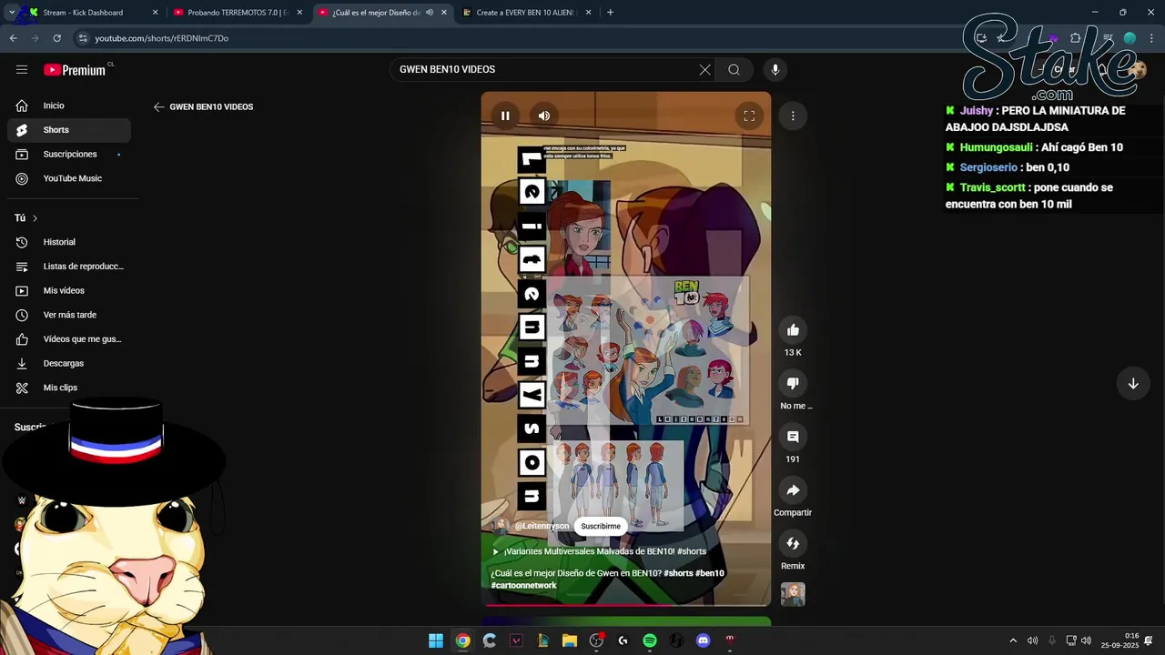Open Juishy's chat username
Viewport: 1165px width, 655px height.
[x=977, y=111]
